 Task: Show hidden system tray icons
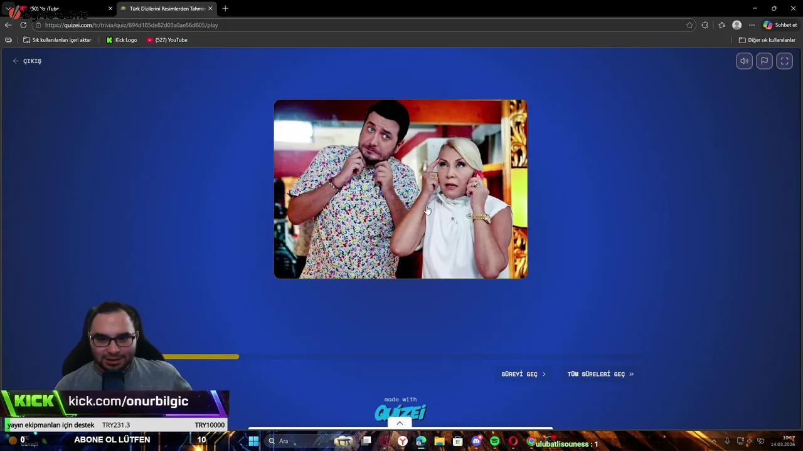coord(713,441)
